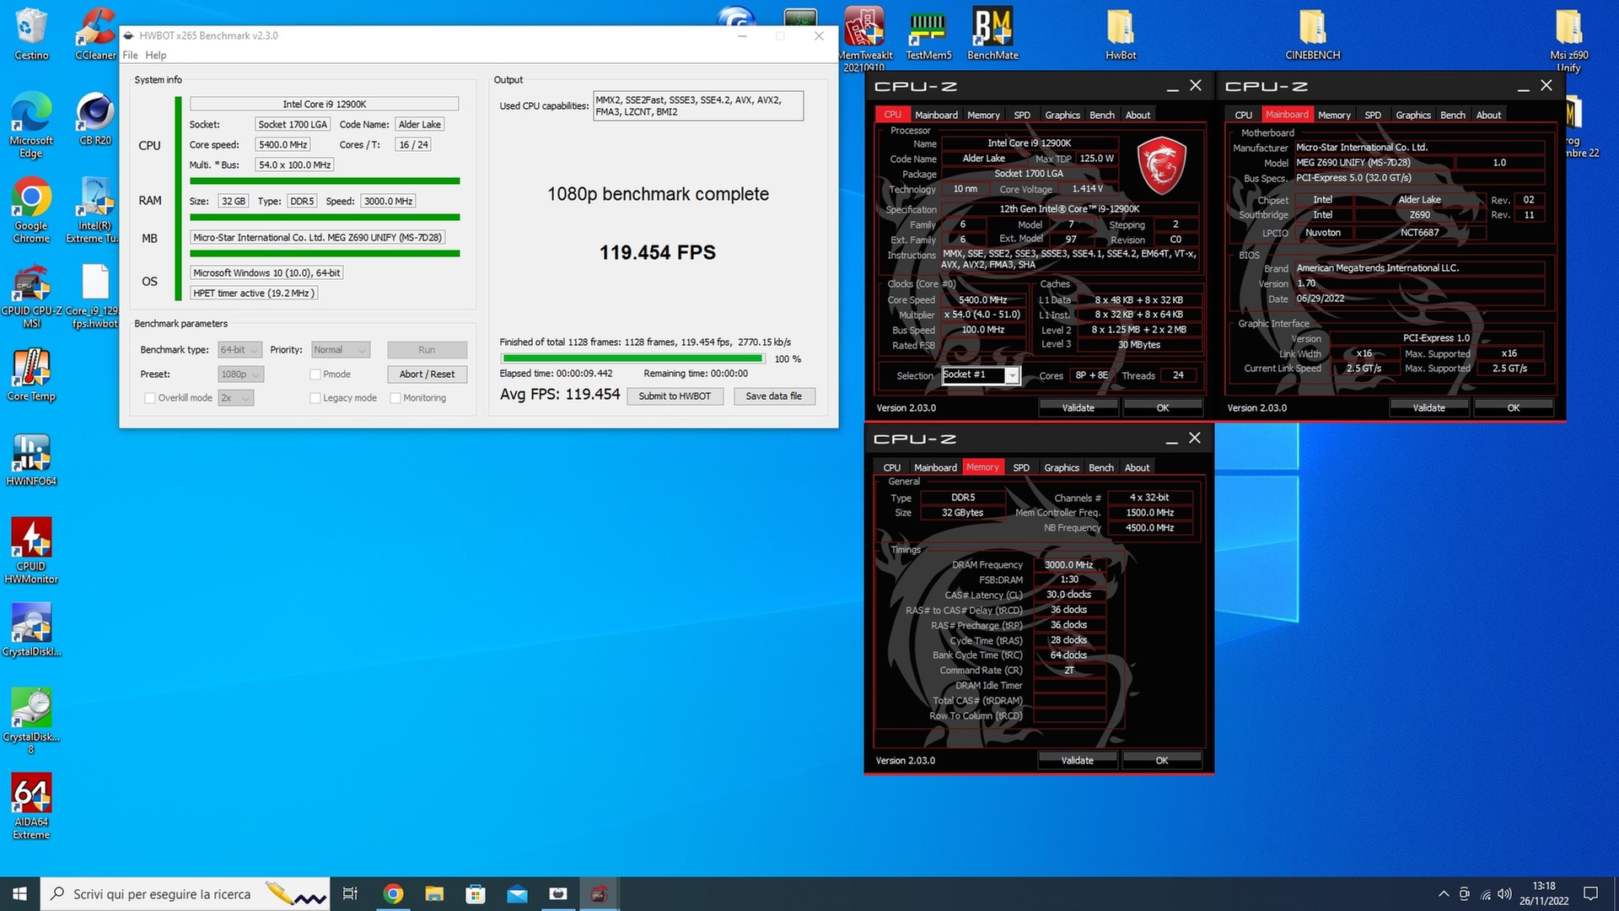Open CPU-Z Socket #1 selection dropdown
The image size is (1619, 911).
tap(981, 375)
